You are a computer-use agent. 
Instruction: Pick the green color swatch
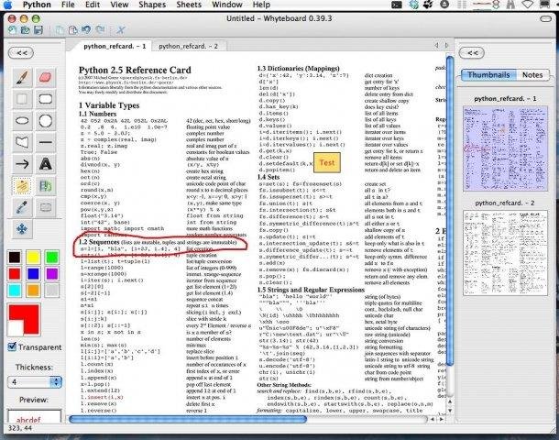(x=52, y=257)
